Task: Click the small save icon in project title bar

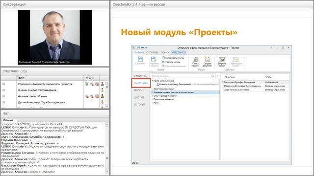Action: click(x=138, y=48)
